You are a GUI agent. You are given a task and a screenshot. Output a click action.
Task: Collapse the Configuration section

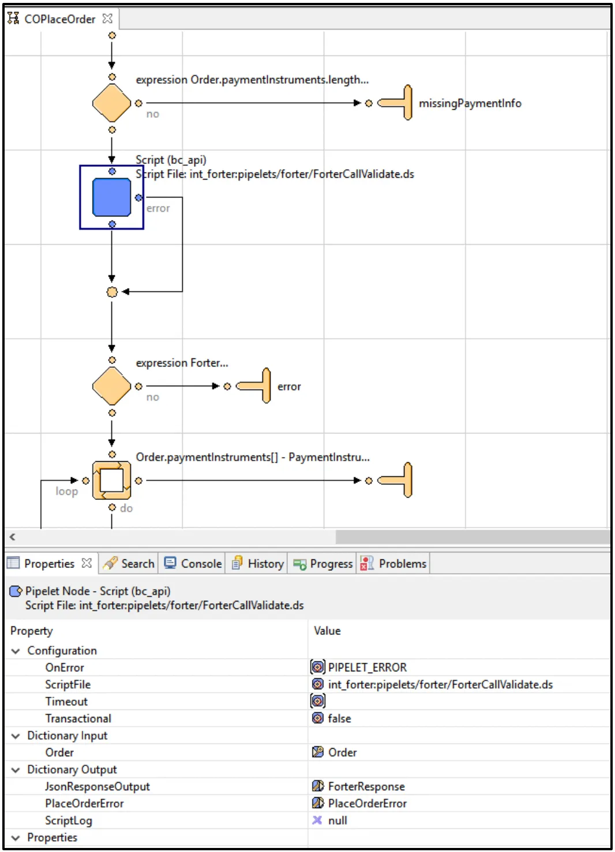[16, 651]
